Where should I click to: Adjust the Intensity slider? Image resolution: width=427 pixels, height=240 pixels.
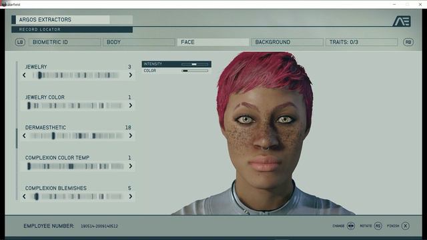pyautogui.click(x=195, y=64)
